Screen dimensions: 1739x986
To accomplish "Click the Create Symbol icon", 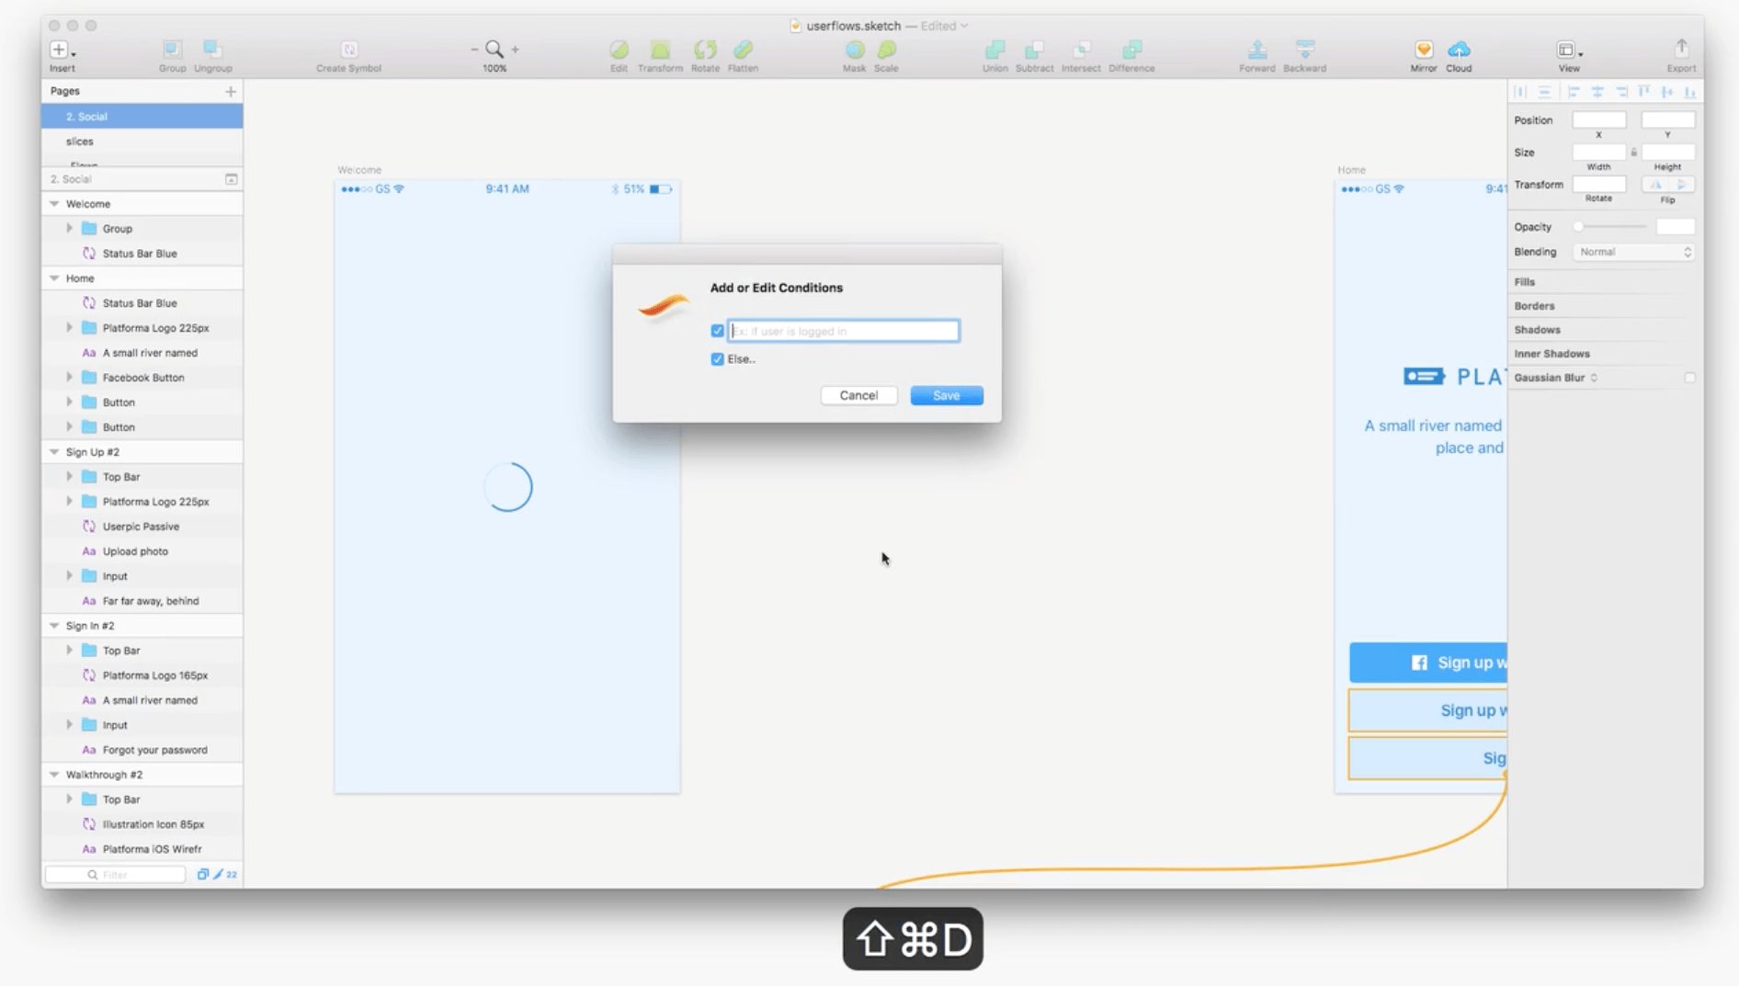I will pyautogui.click(x=348, y=50).
